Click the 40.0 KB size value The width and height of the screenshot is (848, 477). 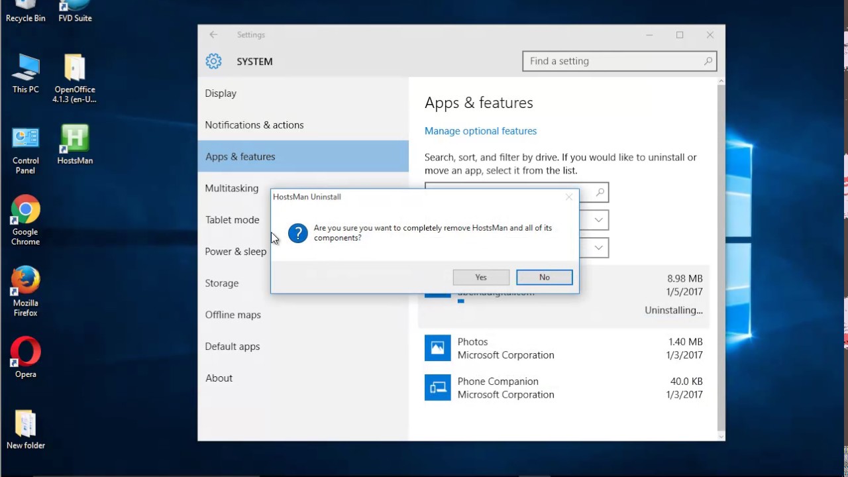686,382
